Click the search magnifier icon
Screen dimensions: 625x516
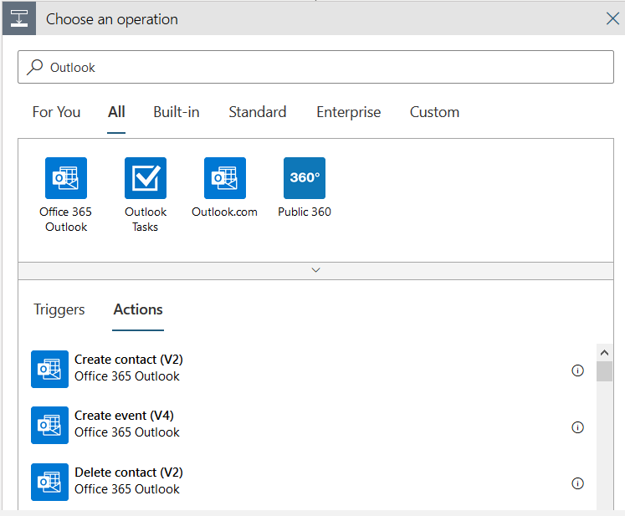(35, 67)
